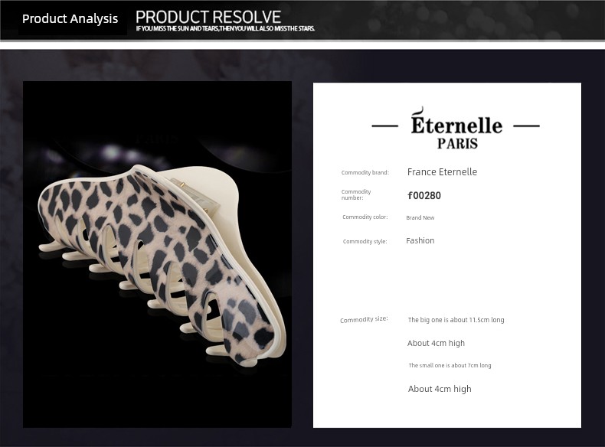Select the Brand New color value

point(420,217)
